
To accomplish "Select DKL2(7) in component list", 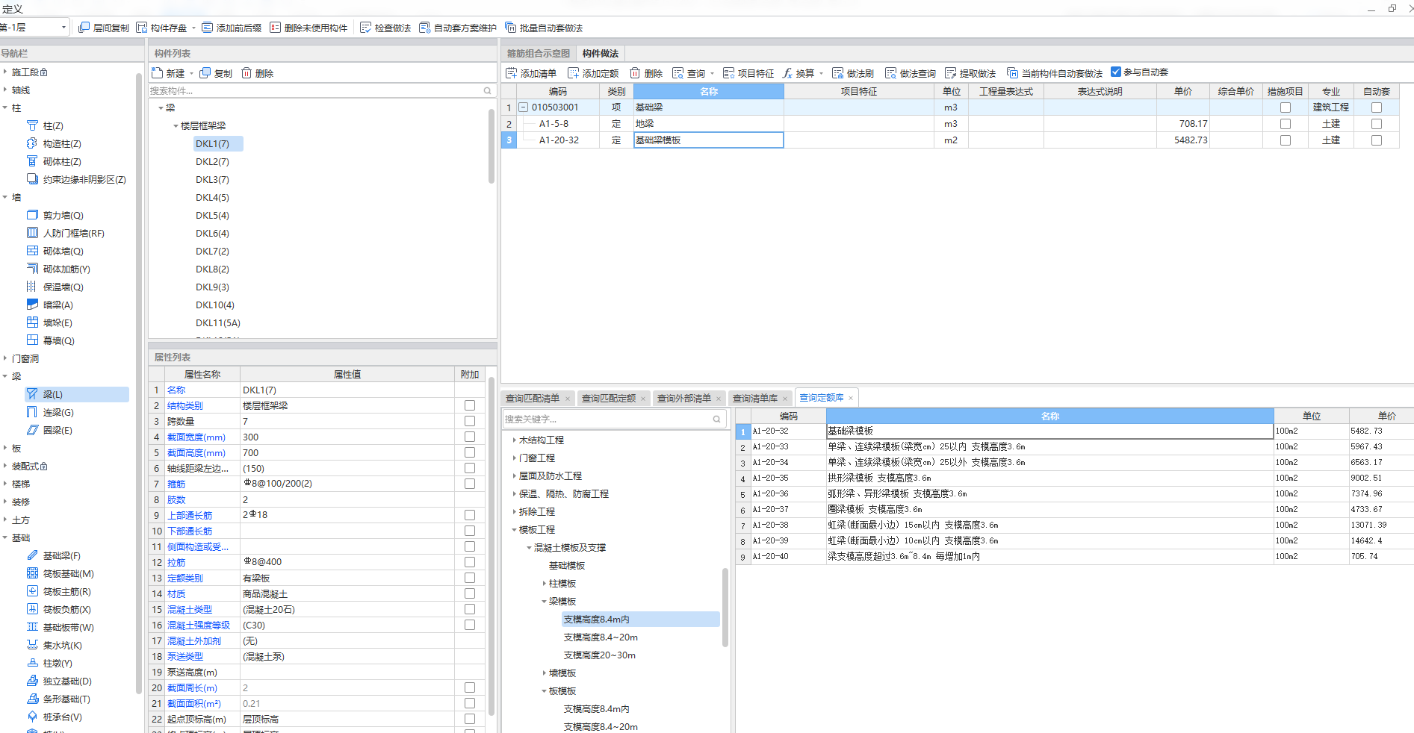I will tap(213, 162).
